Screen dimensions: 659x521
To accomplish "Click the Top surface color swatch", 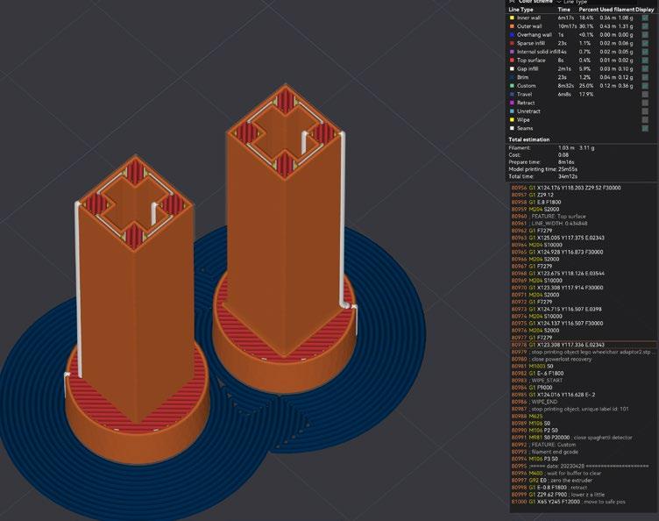I will [x=512, y=61].
